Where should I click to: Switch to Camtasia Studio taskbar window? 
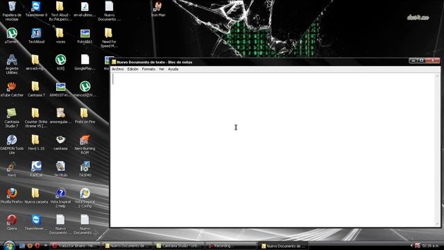pyautogui.click(x=179, y=246)
